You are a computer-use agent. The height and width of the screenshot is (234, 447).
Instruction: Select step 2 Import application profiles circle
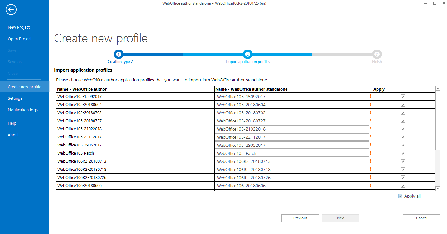(248, 54)
